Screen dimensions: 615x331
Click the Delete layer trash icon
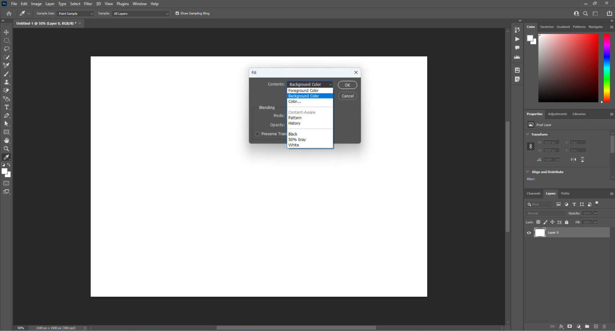(x=604, y=327)
